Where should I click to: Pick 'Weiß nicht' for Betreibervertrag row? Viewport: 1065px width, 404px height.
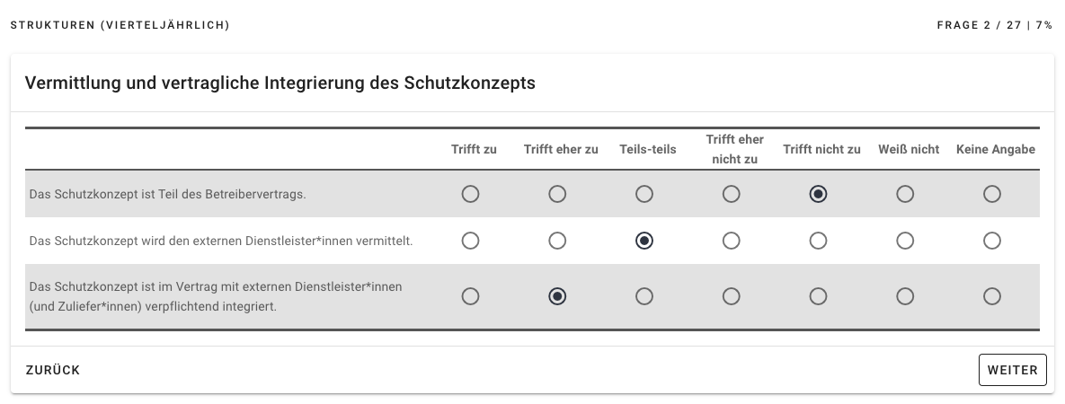pos(905,194)
